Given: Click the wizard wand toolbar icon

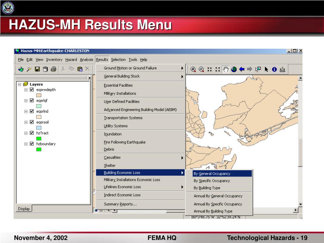Looking at the screenshot, I should click(29, 69).
